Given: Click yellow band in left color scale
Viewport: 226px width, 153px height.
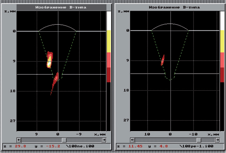Looking at the screenshot, I should [109, 41].
